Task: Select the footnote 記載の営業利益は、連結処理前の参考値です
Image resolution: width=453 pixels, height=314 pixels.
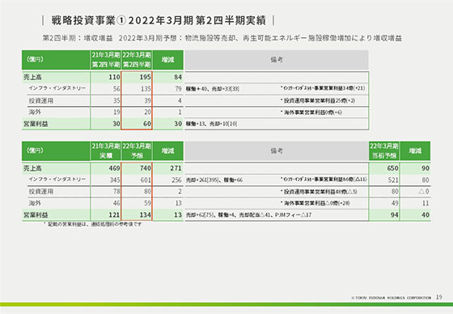Action: click(92, 224)
